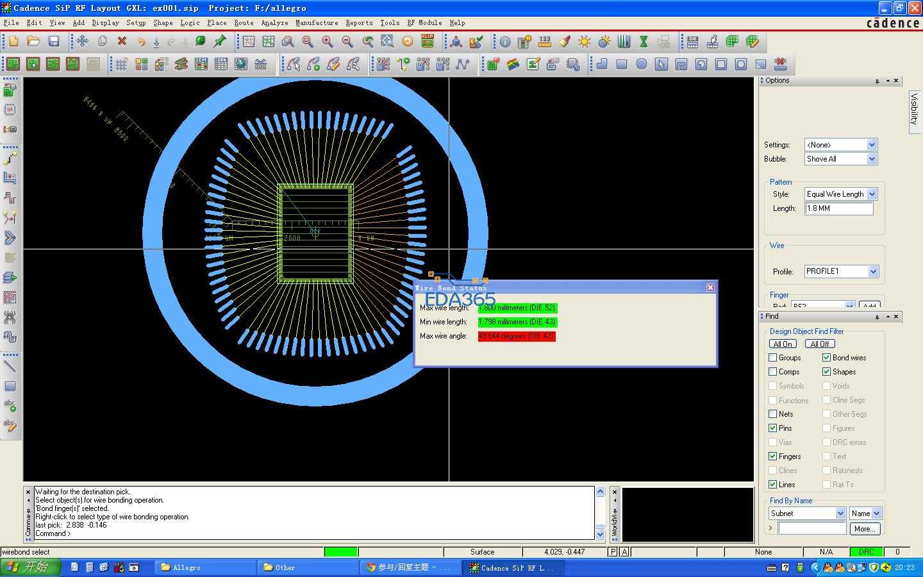Click the Flip design icon
The width and height of the screenshot is (923, 577).
tap(428, 42)
